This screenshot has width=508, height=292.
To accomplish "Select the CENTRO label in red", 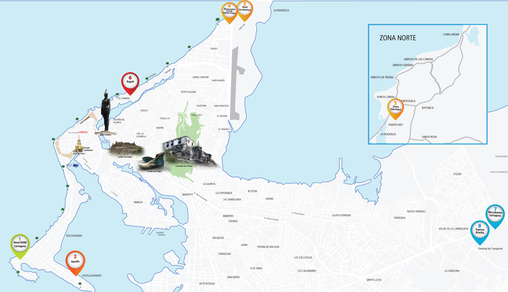I will (83, 132).
